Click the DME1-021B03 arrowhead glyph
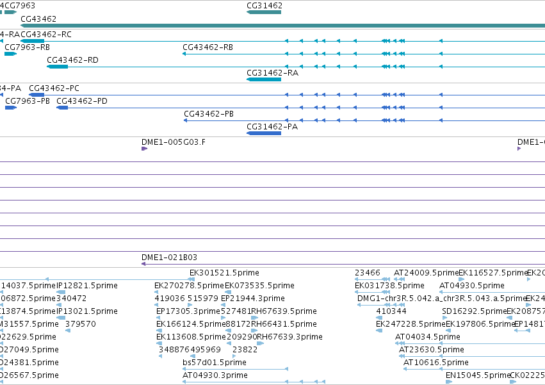The width and height of the screenshot is (545, 385). pyautogui.click(x=143, y=264)
